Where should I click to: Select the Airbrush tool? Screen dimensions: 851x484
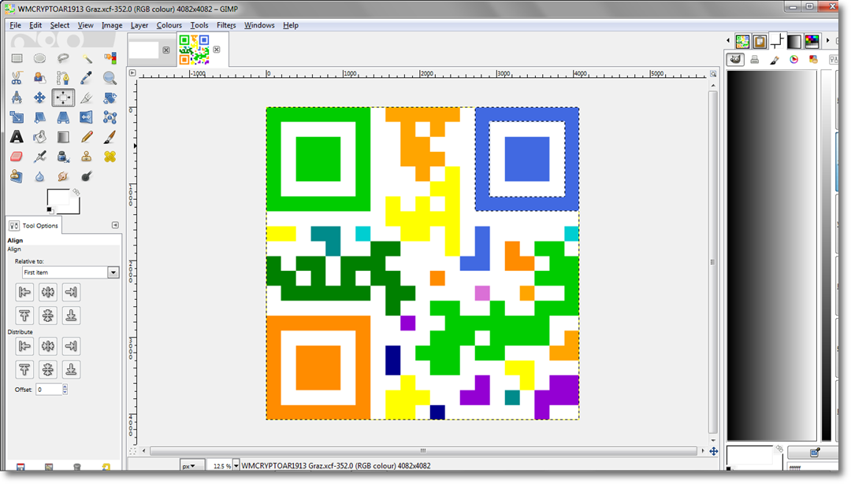pyautogui.click(x=39, y=157)
